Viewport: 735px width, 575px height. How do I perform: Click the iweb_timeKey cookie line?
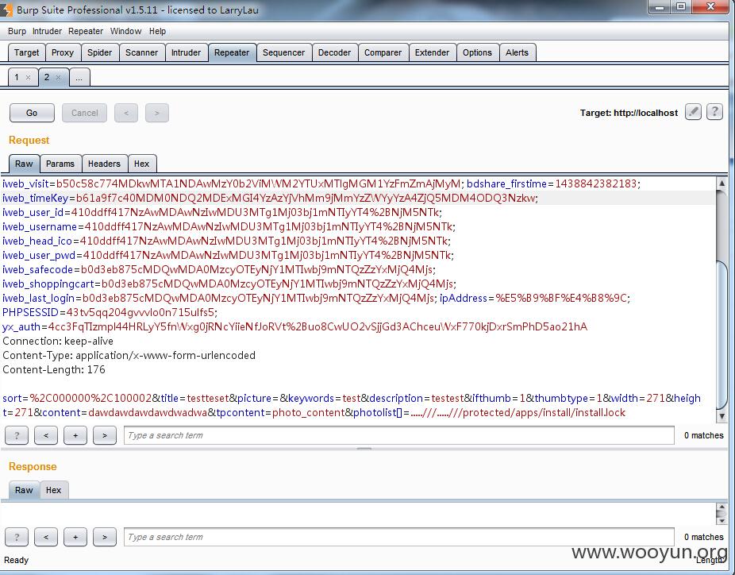[x=270, y=198]
